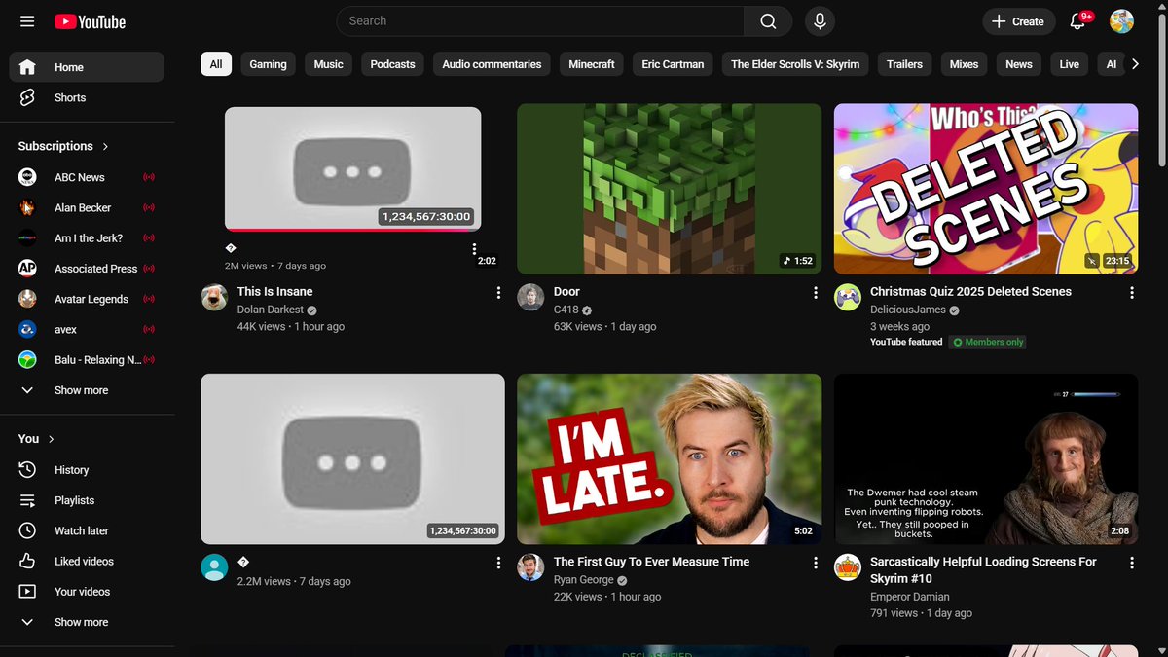Select The Elder Scrolls V: Skyrim chip
Viewport: 1168px width, 657px height.
pos(795,64)
